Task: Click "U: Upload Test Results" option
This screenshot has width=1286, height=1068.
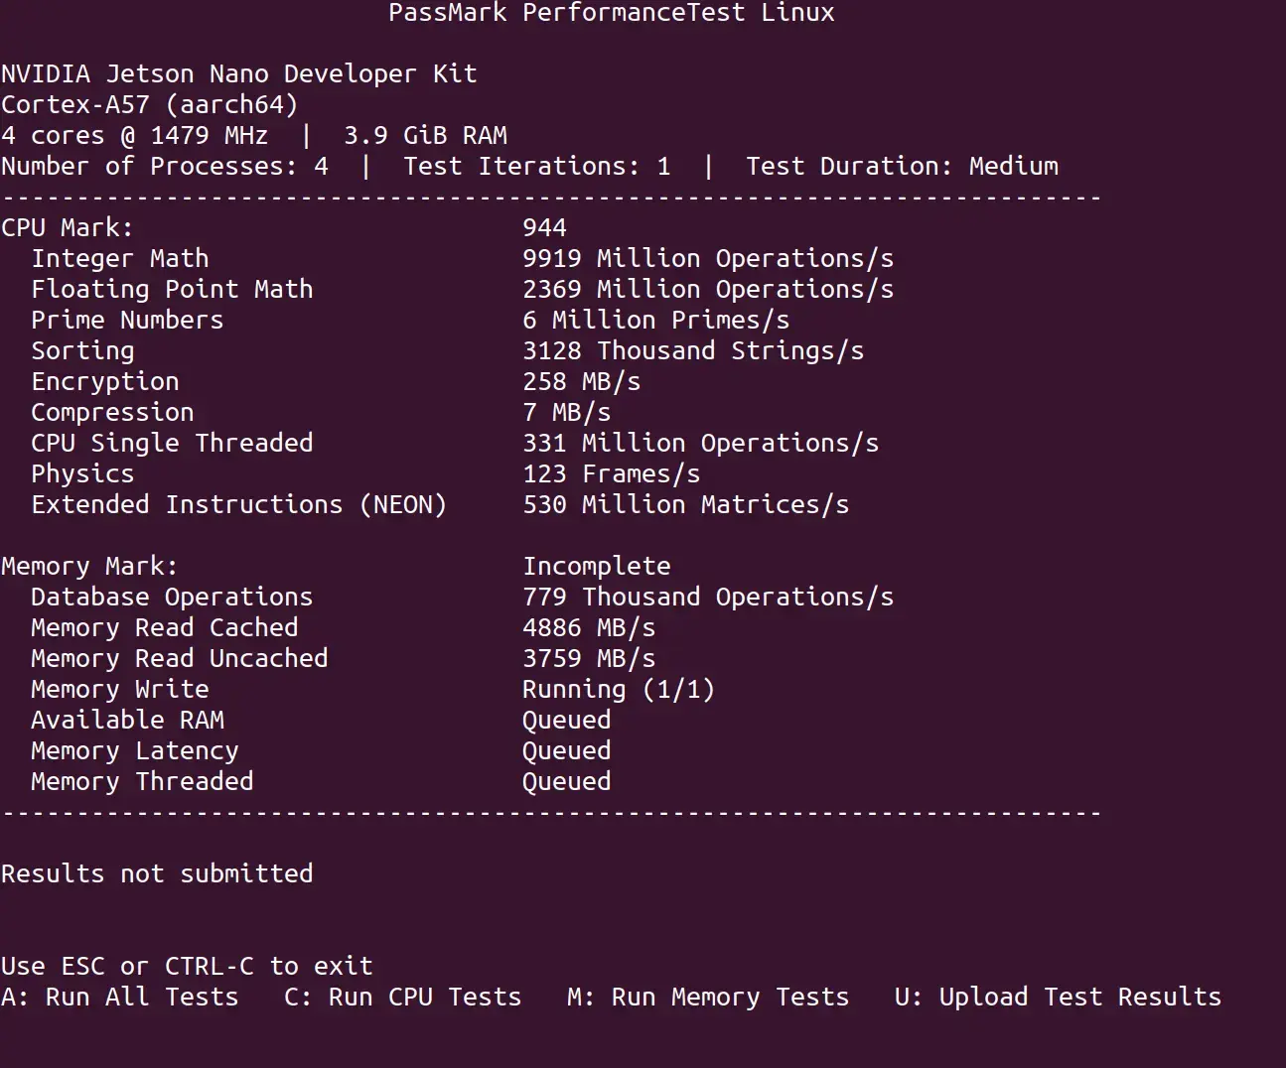Action: 1058,997
